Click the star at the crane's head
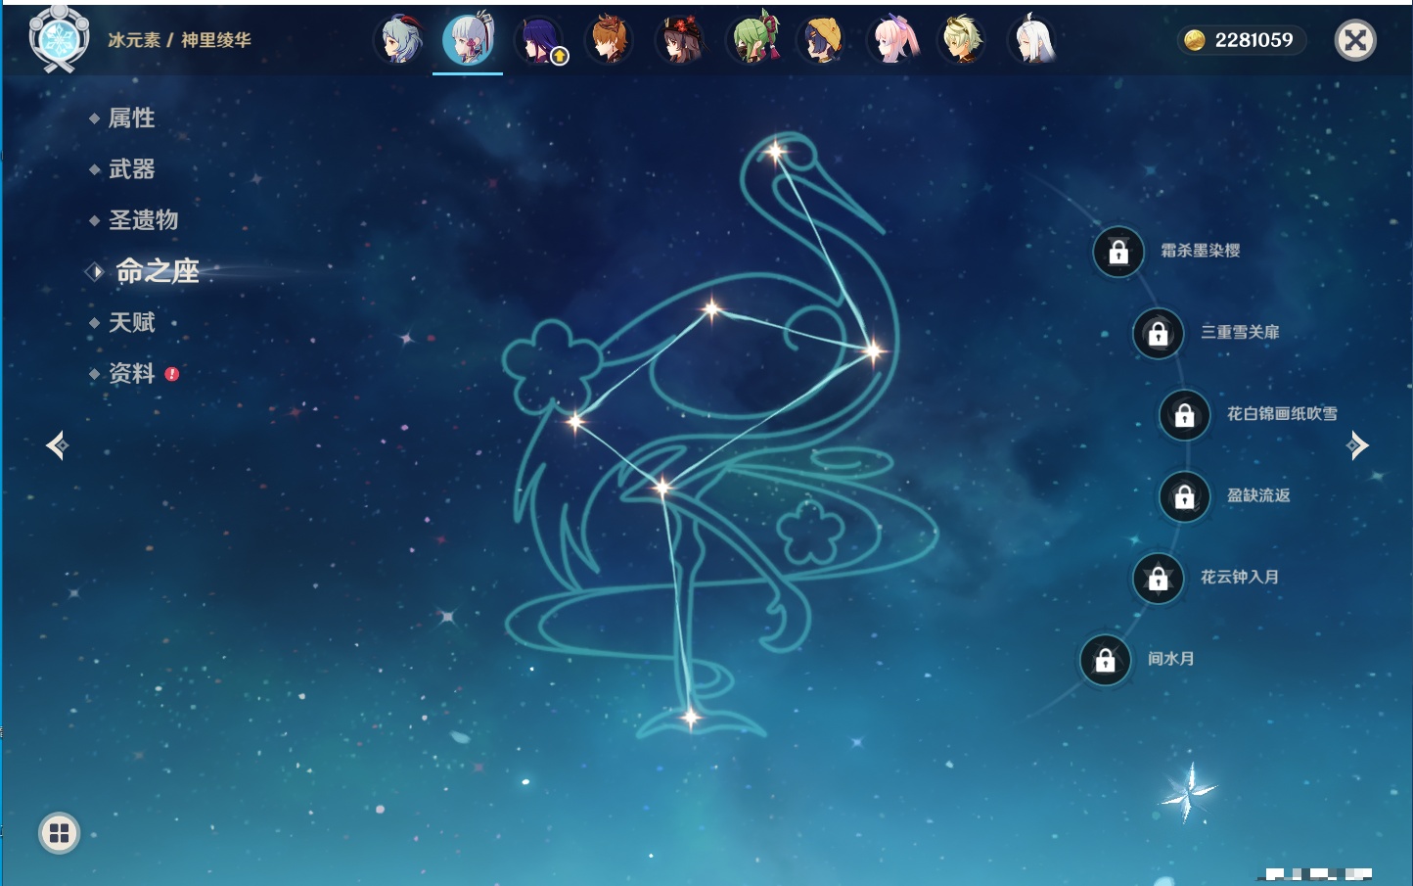The image size is (1413, 886). (775, 152)
